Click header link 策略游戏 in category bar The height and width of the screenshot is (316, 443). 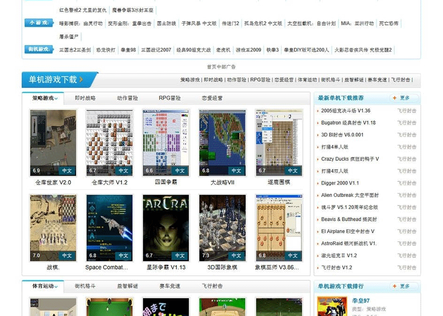[190, 80]
